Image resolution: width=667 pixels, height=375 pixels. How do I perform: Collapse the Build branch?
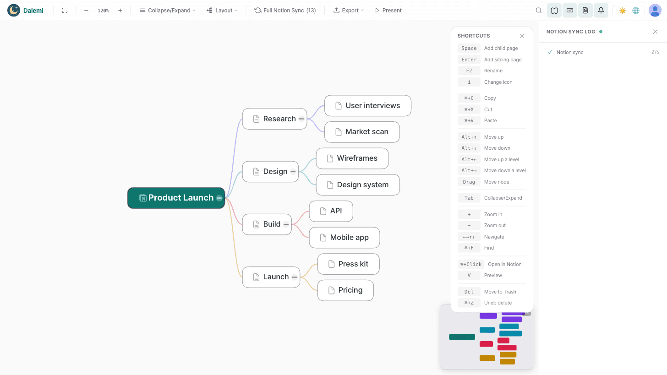(286, 224)
